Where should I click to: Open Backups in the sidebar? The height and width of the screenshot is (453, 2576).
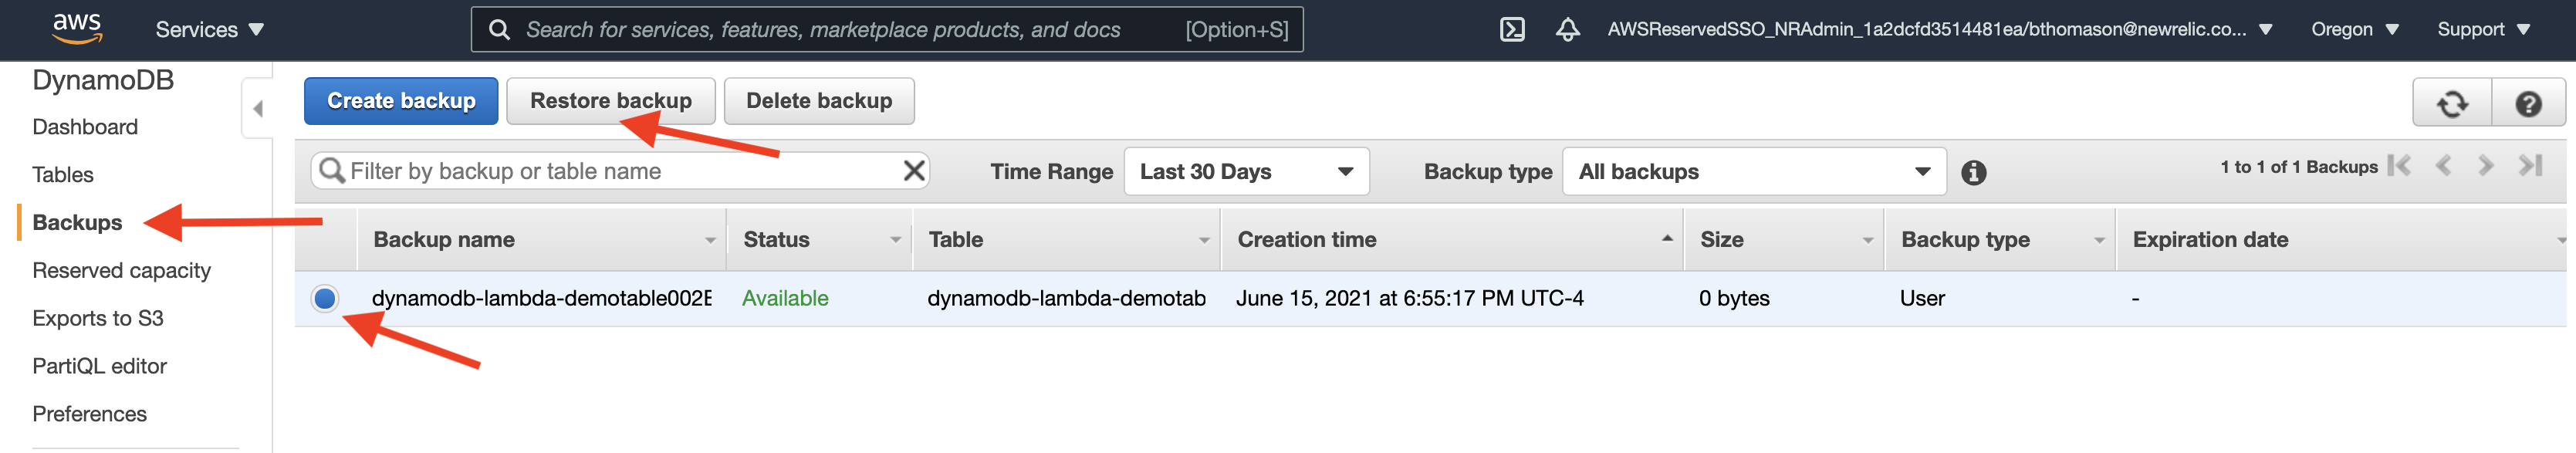point(77,222)
